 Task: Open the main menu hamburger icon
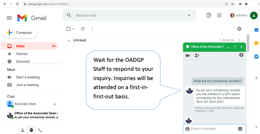pos(9,18)
